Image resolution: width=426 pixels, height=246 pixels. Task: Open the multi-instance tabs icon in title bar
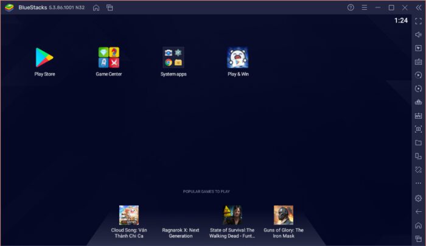[x=110, y=7]
